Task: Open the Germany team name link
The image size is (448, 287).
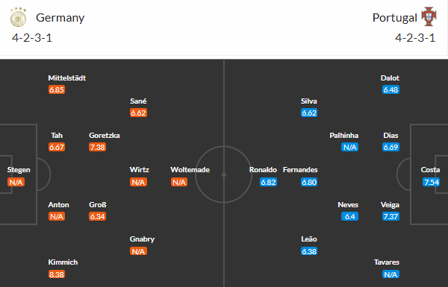Action: coord(60,18)
